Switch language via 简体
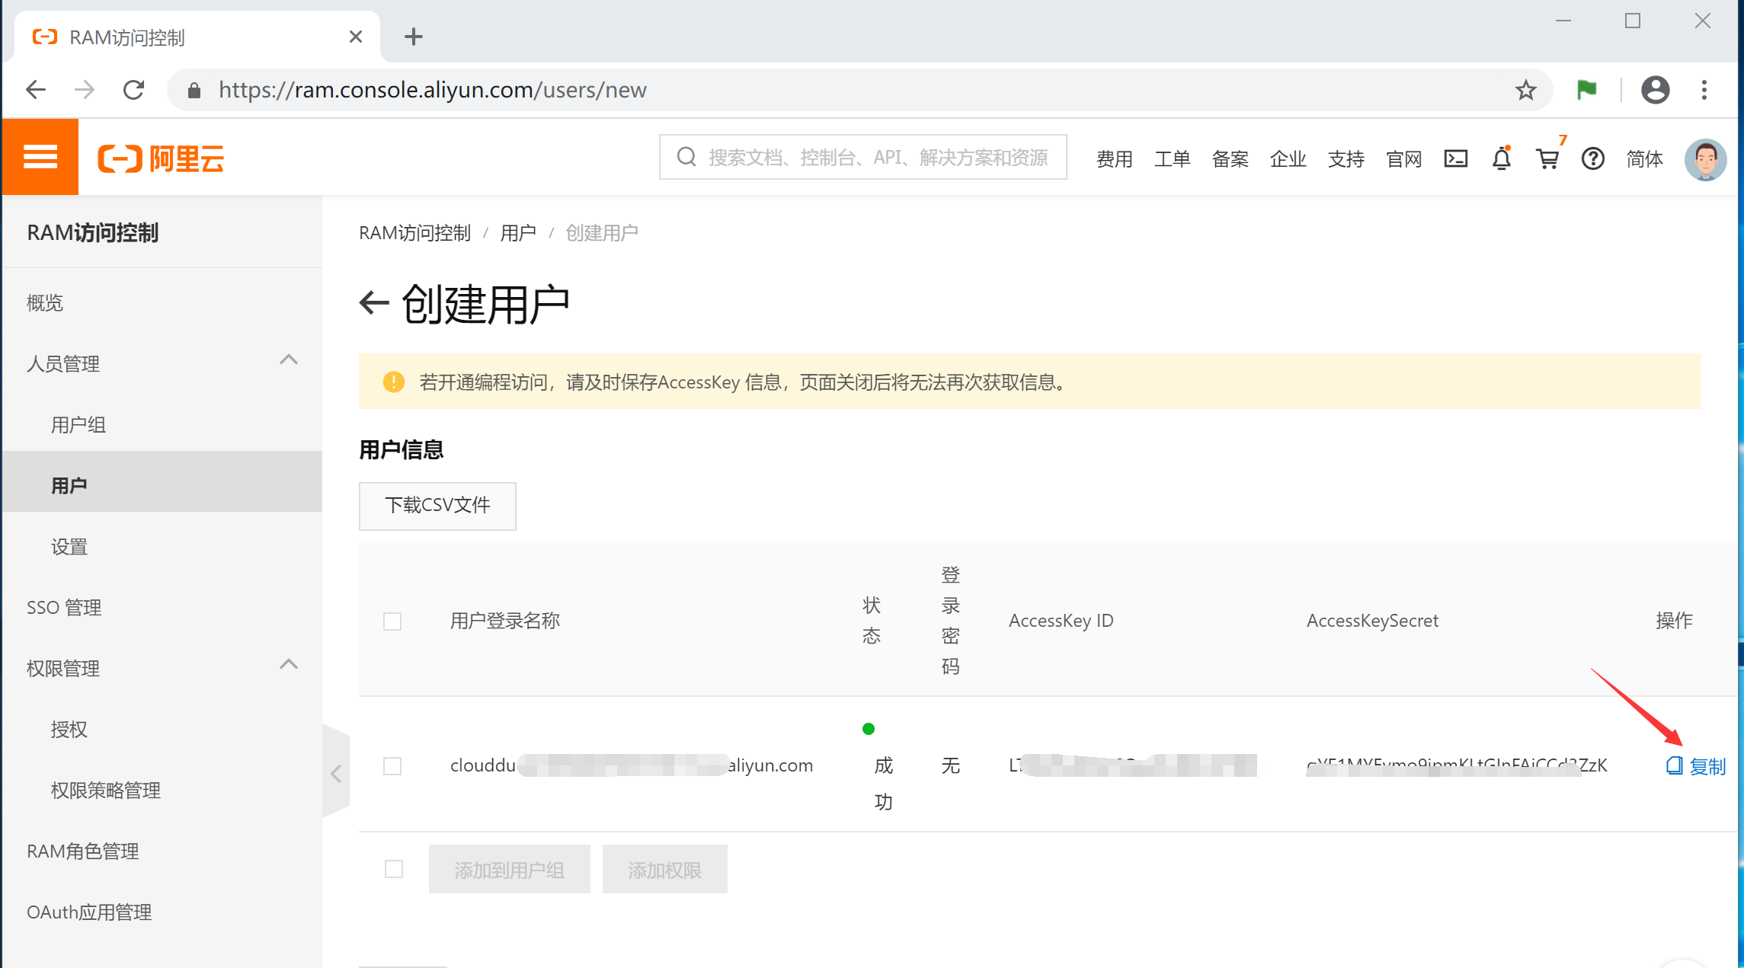This screenshot has height=968, width=1744. point(1644,158)
